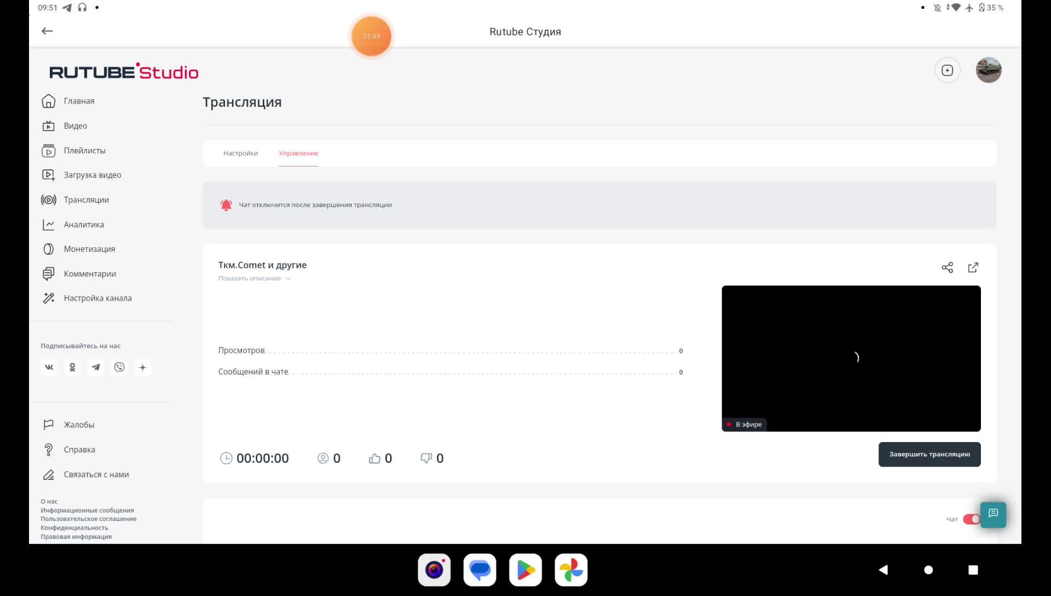Click the user avatar in header
1051x596 pixels.
click(988, 70)
